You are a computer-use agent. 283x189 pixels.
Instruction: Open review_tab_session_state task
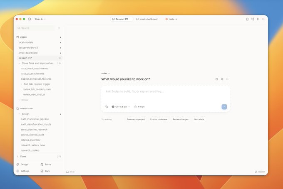[37, 89]
